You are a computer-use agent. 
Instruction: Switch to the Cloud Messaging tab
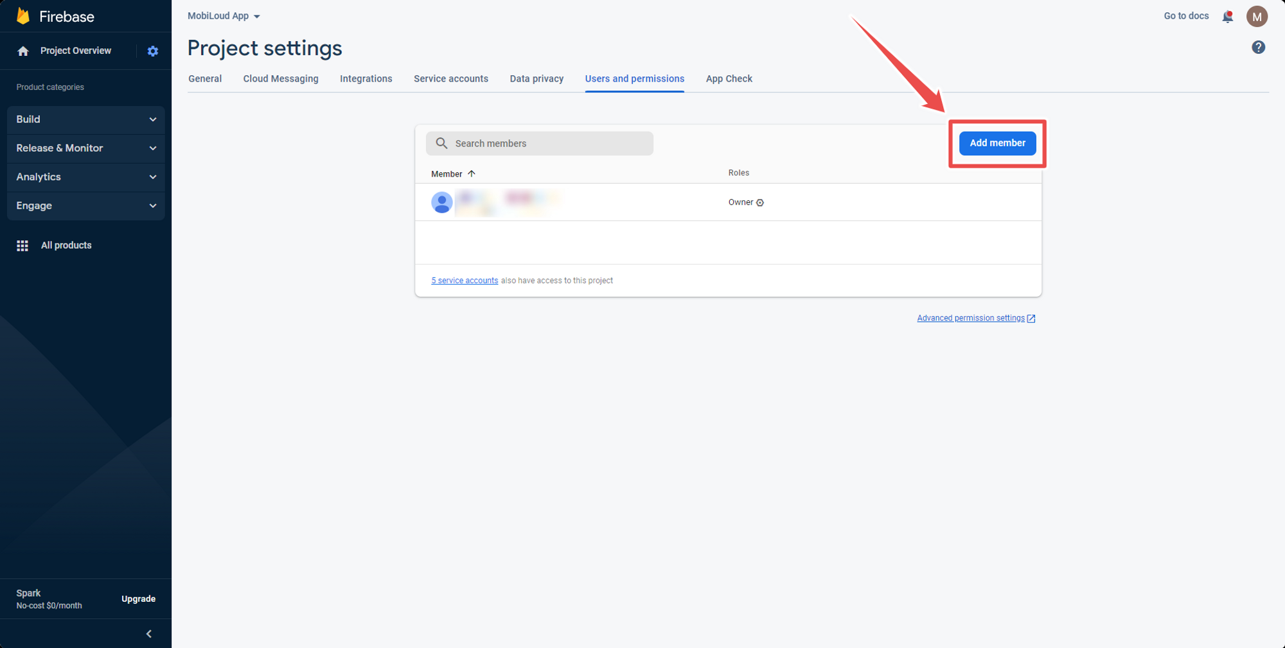click(281, 79)
